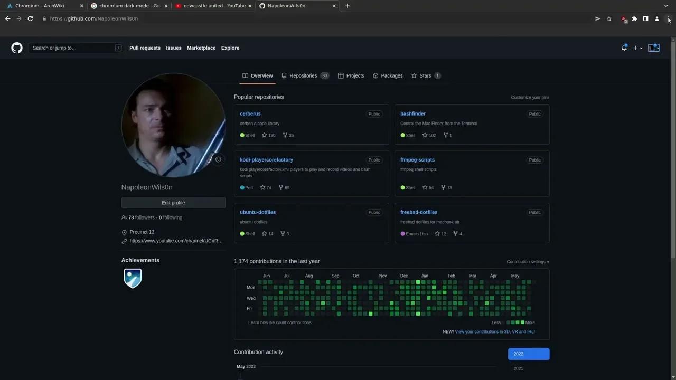The image size is (676, 380).
Task: Click the browser address bar URL
Action: [94, 18]
